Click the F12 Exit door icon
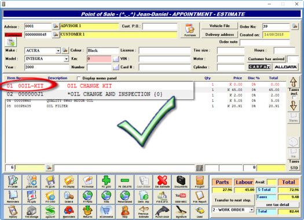 point(200,182)
